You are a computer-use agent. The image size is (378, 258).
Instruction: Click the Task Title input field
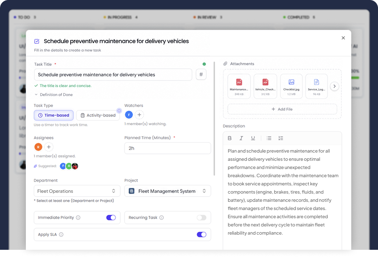[x=113, y=75]
